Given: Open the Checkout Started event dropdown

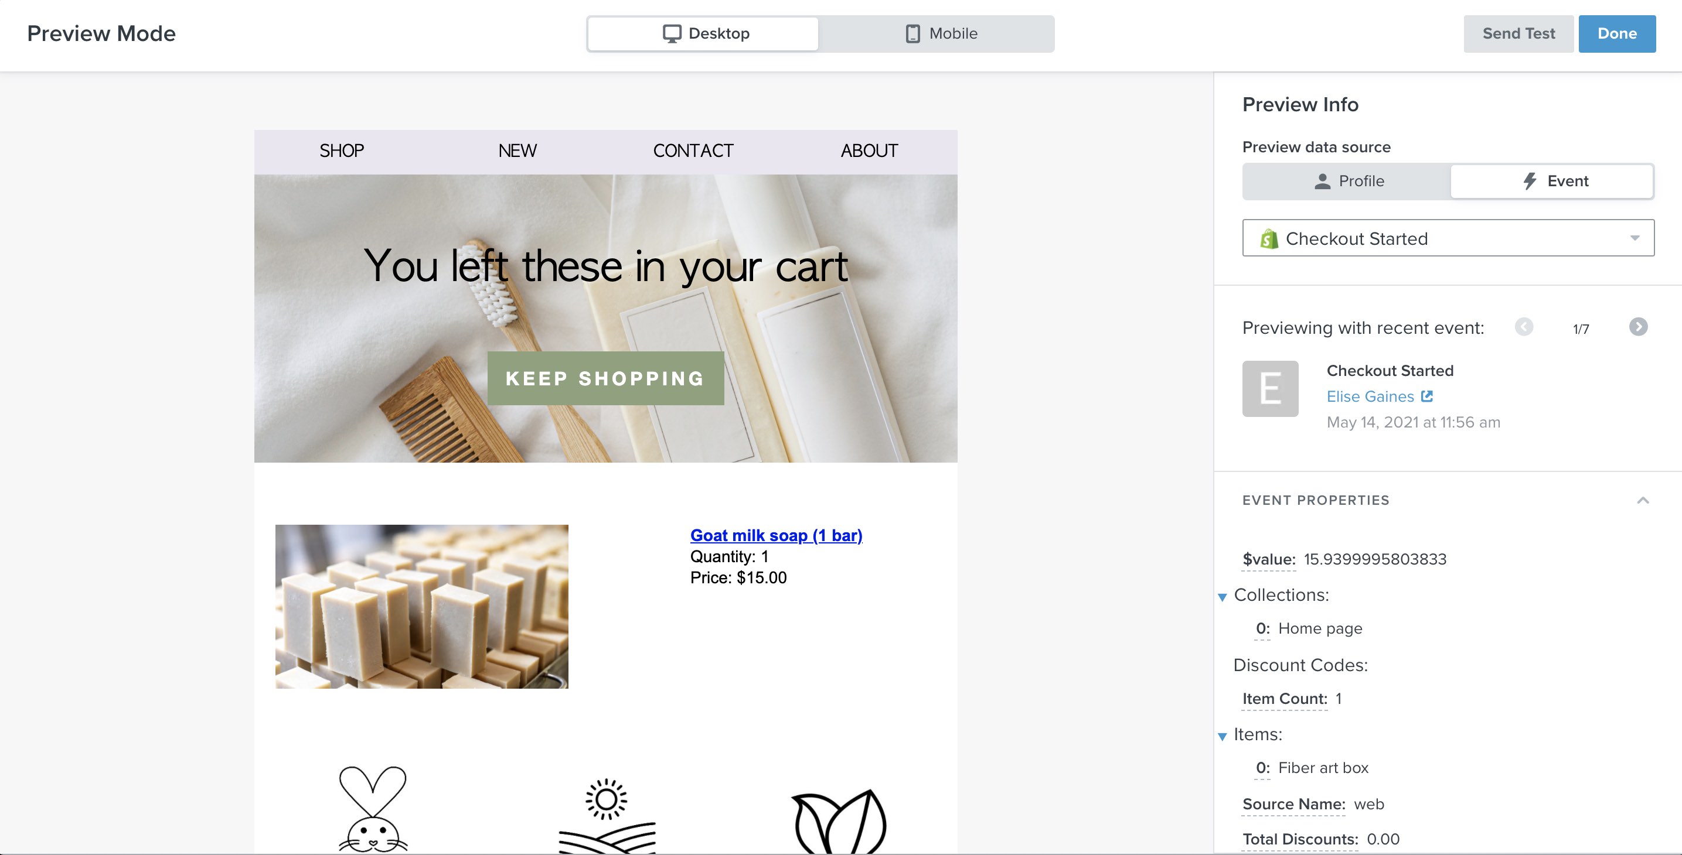Looking at the screenshot, I should (1449, 238).
